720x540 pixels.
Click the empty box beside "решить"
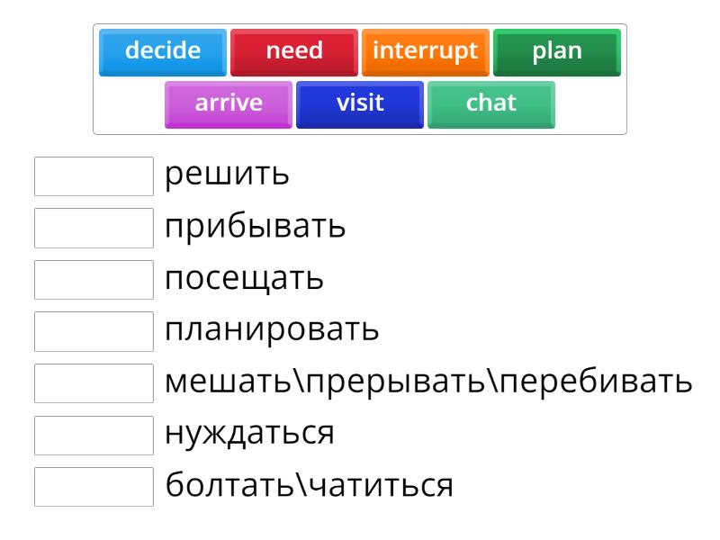(94, 176)
